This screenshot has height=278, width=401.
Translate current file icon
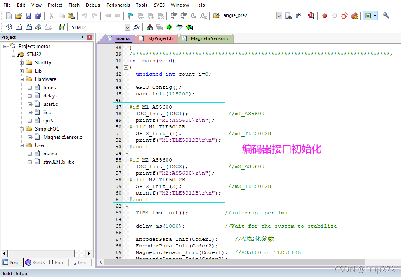coord(9,27)
